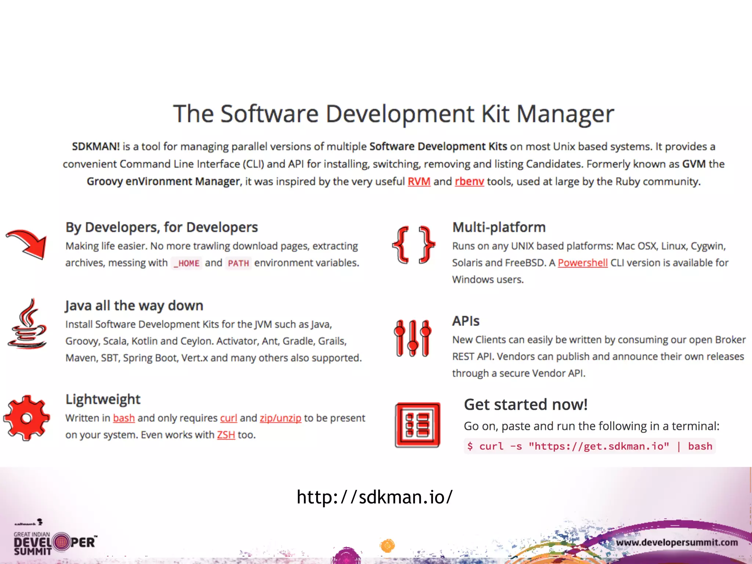This screenshot has width=752, height=564.
Task: Click the http://sdkman.io/ URL text
Action: pyautogui.click(x=375, y=497)
